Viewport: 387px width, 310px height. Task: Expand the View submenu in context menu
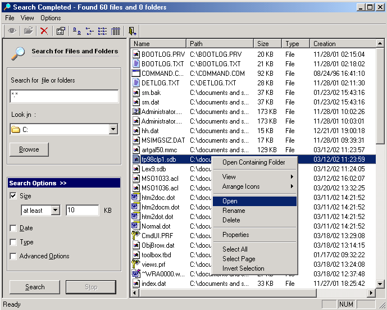click(x=255, y=177)
